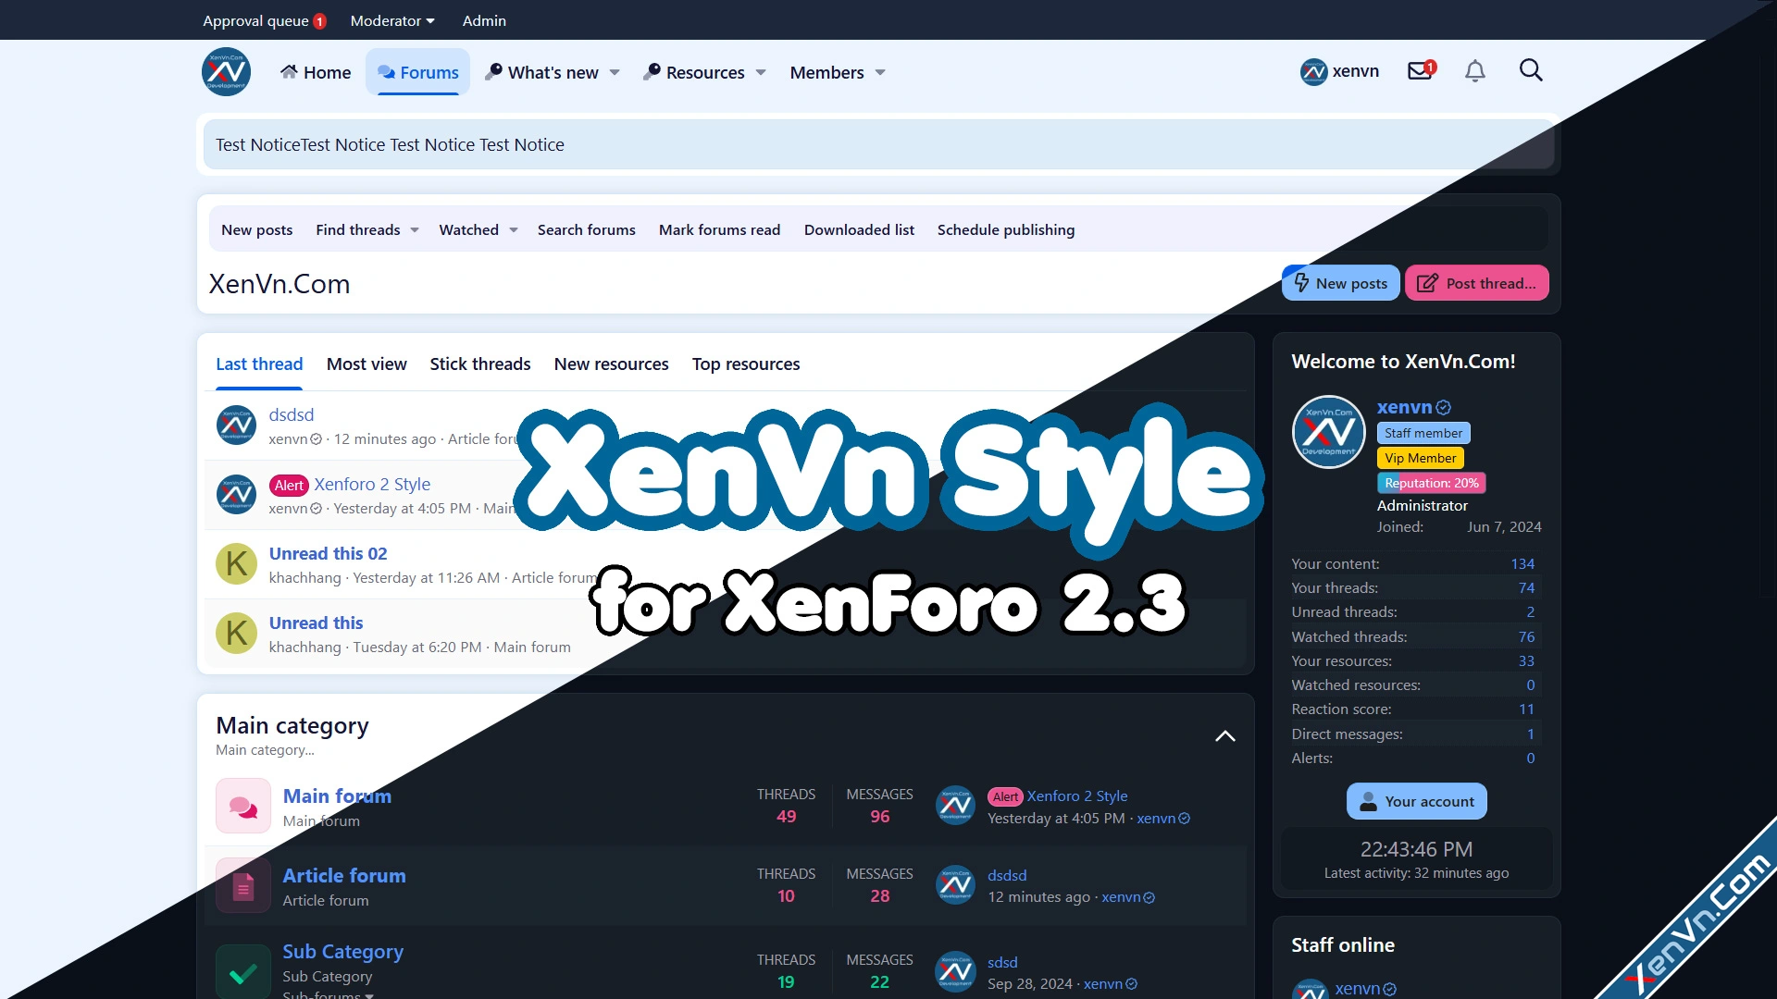The width and height of the screenshot is (1777, 999).
Task: Open the Admin menu item
Action: 483,20
